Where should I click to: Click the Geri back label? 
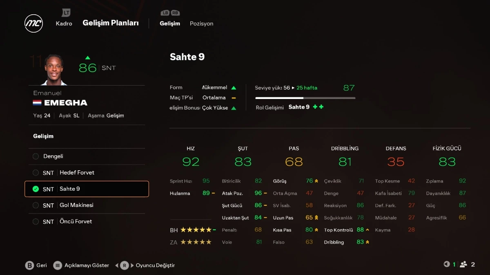click(42, 265)
